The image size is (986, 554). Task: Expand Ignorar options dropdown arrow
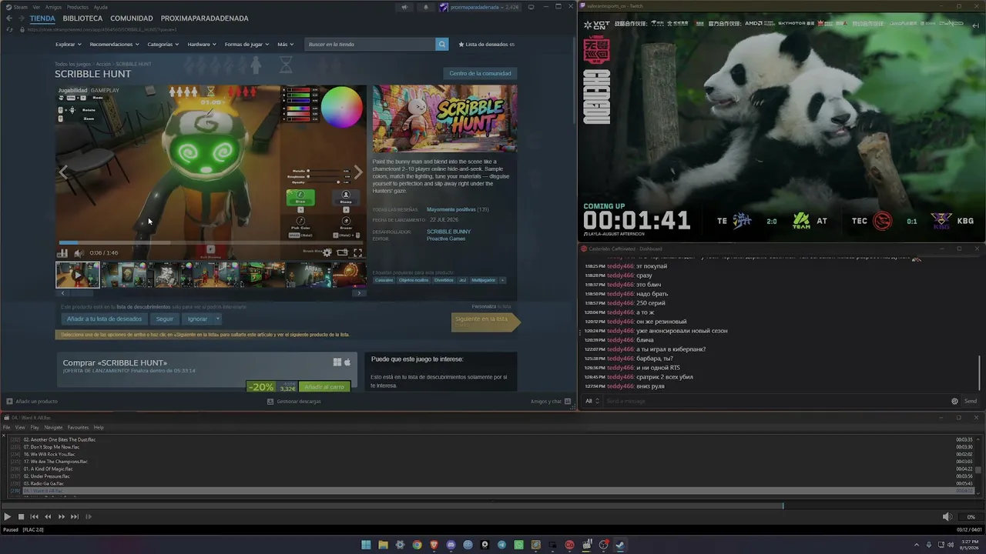point(218,319)
